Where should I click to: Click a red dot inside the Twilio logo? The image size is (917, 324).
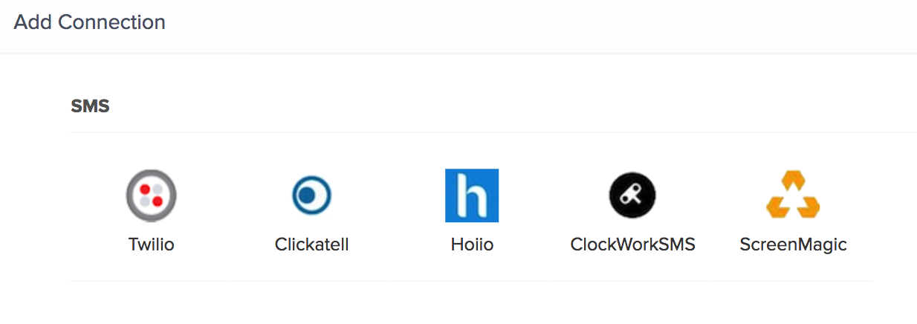146,189
